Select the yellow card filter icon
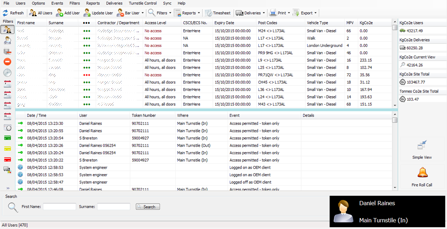This screenshot has height=229, width=447. click(8, 148)
